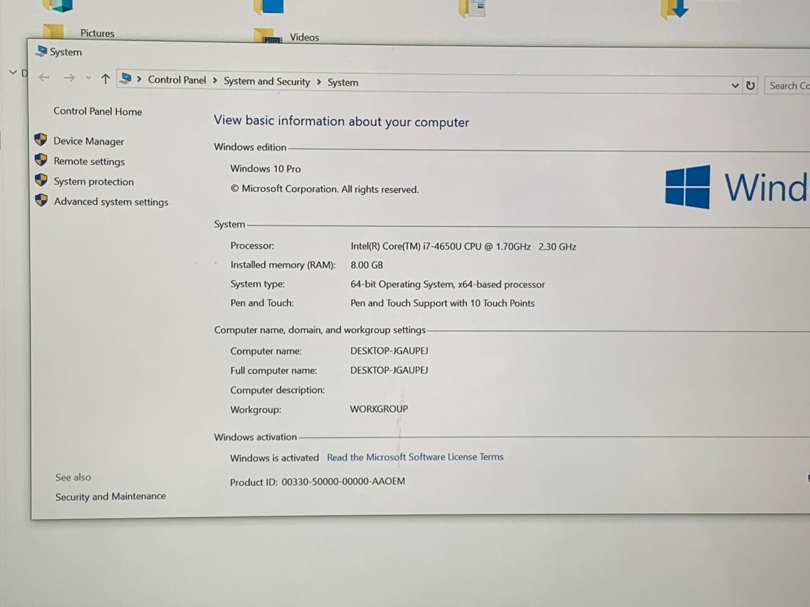The width and height of the screenshot is (810, 607).
Task: Refresh the System page
Action: (x=750, y=85)
